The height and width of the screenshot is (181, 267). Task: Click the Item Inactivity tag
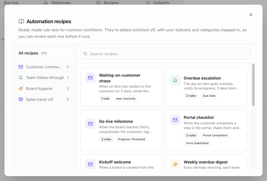pyautogui.click(x=126, y=99)
